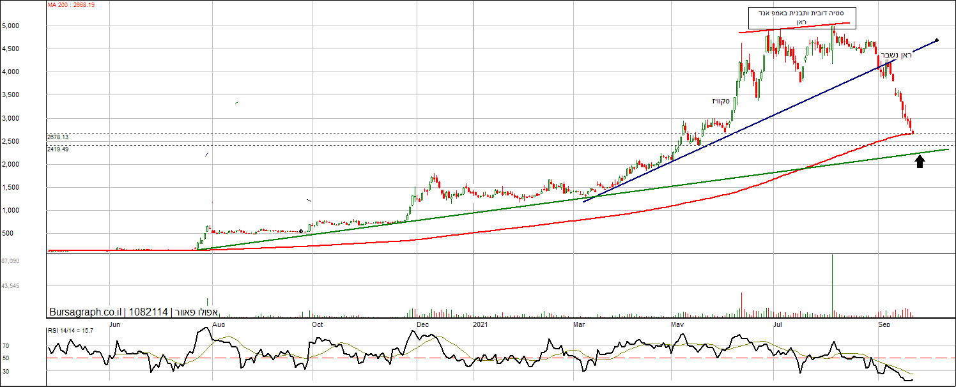The image size is (956, 387).
Task: Click the 87,090 volume axis label
Action: (10, 261)
